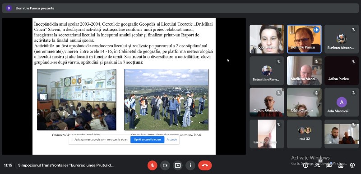Select the Dumitru Pancu video tile
This screenshot has height=174, width=361.
click(x=304, y=39)
